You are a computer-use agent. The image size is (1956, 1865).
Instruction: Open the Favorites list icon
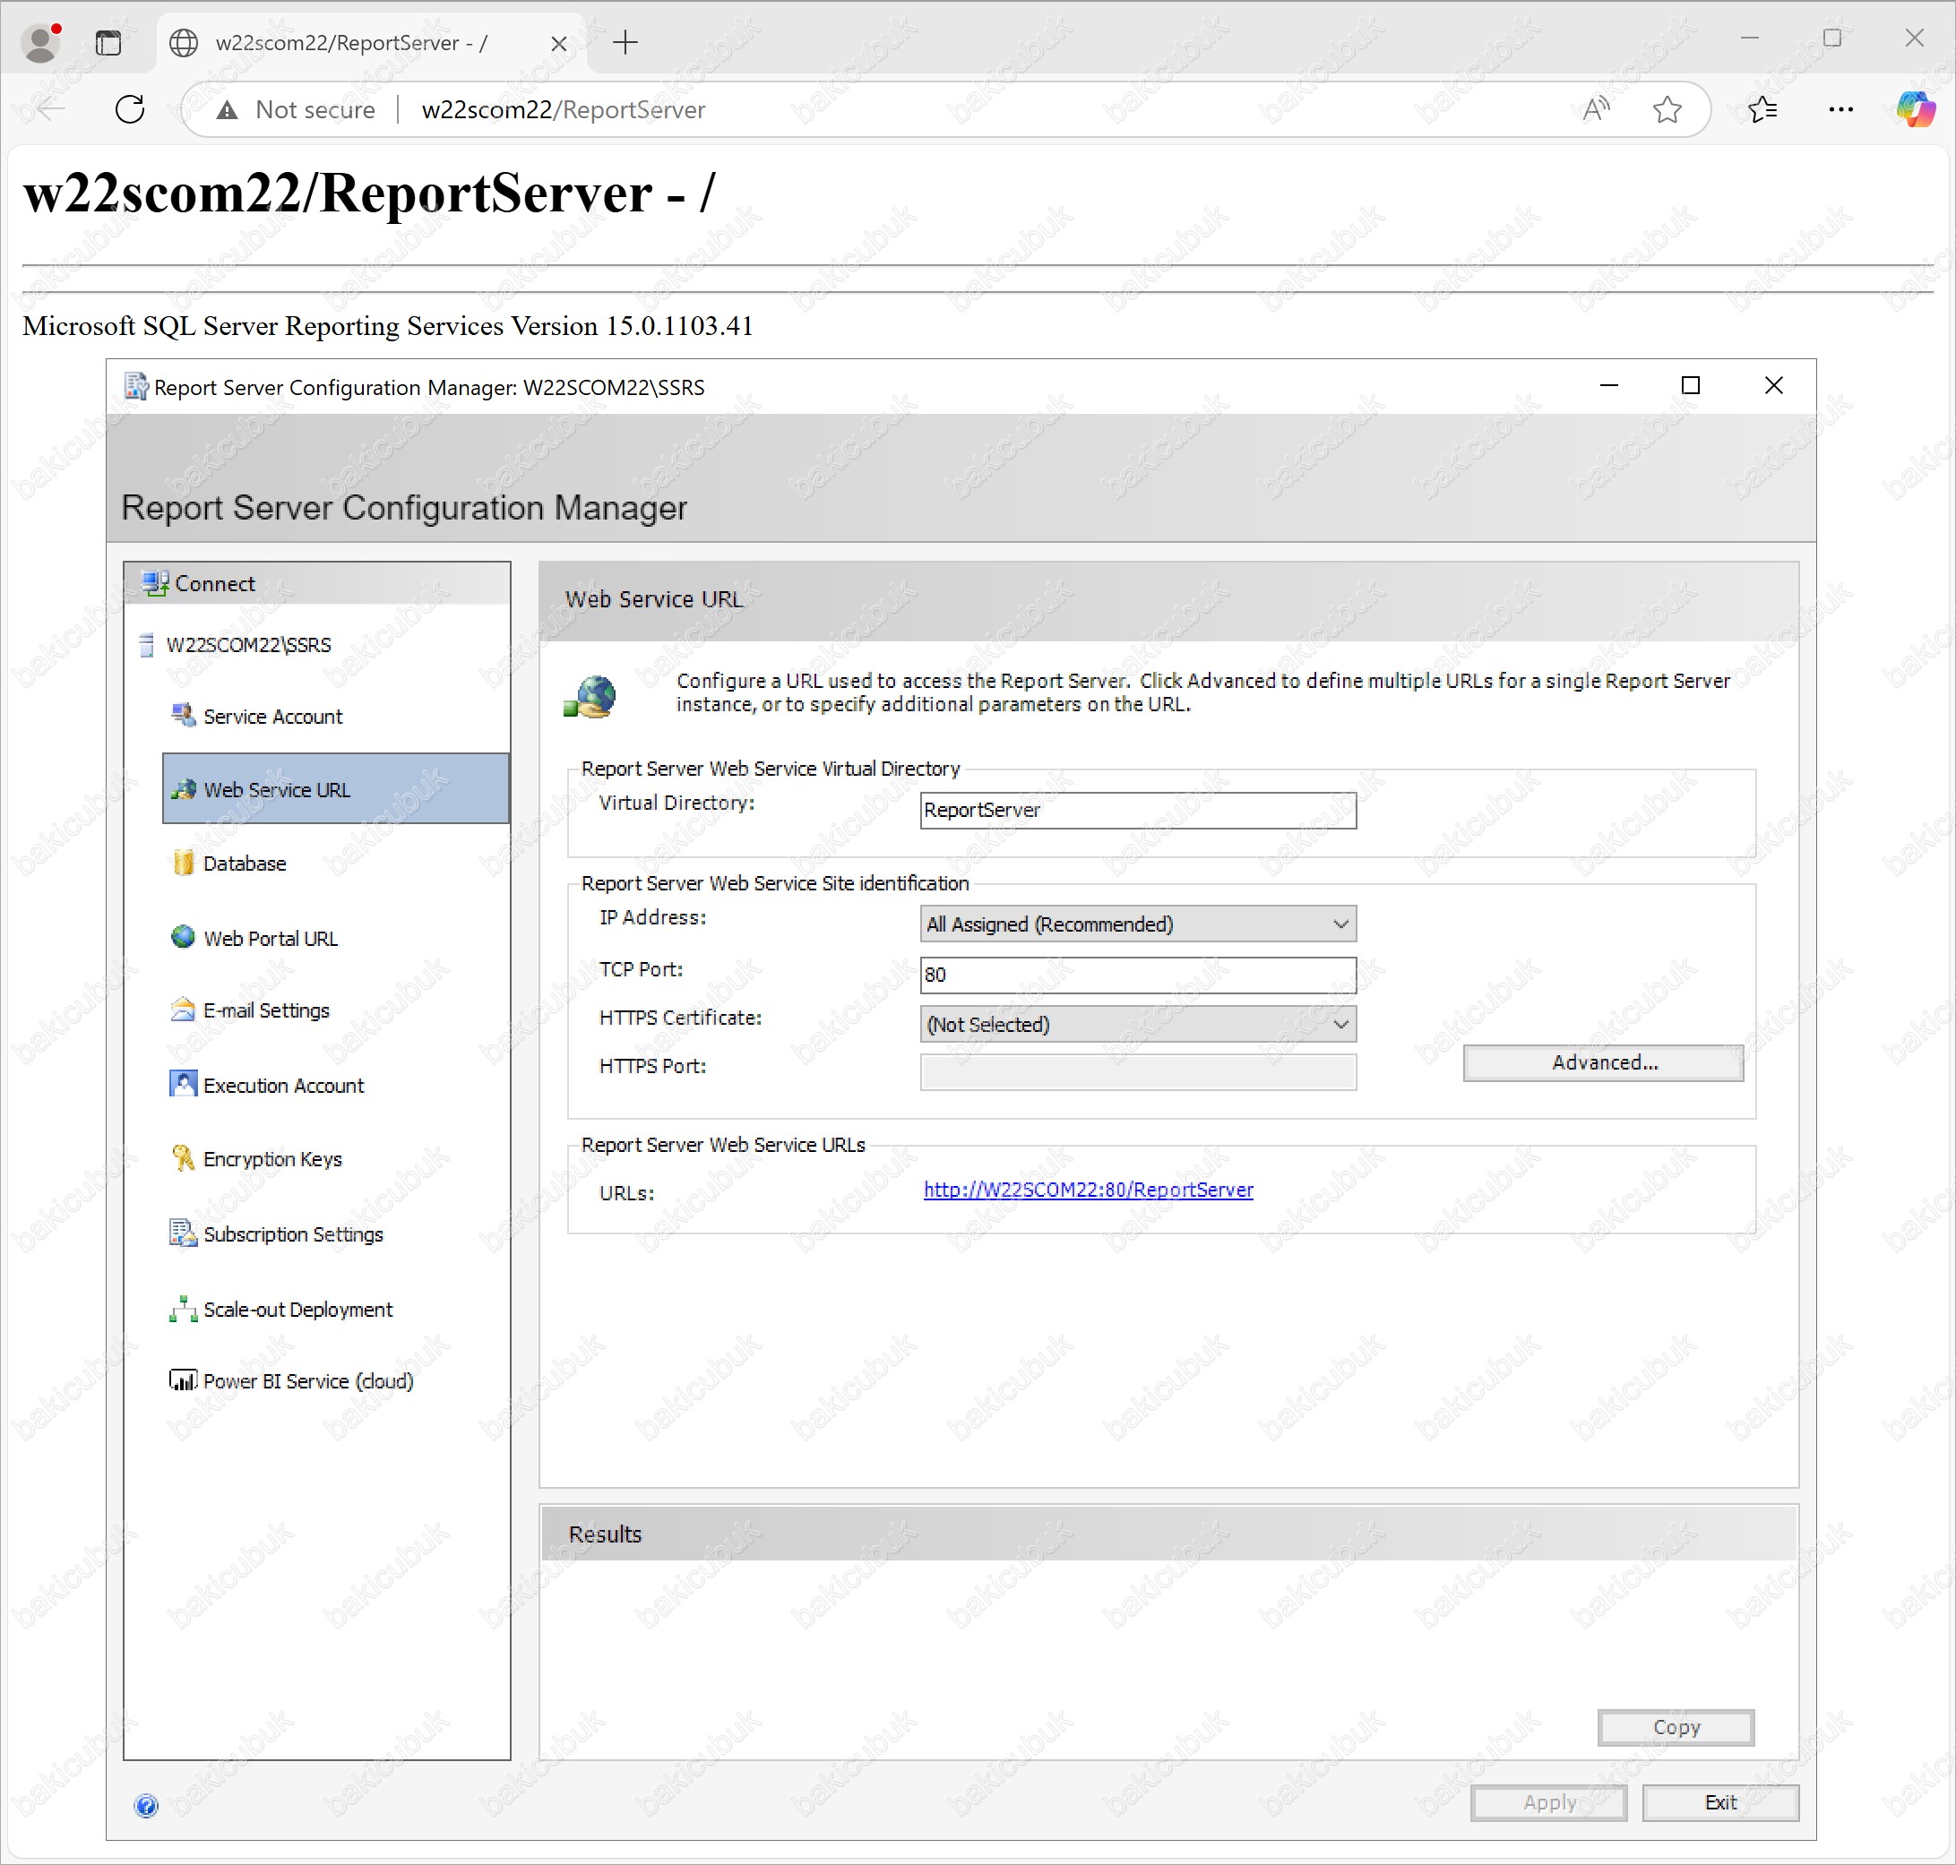tap(1763, 109)
